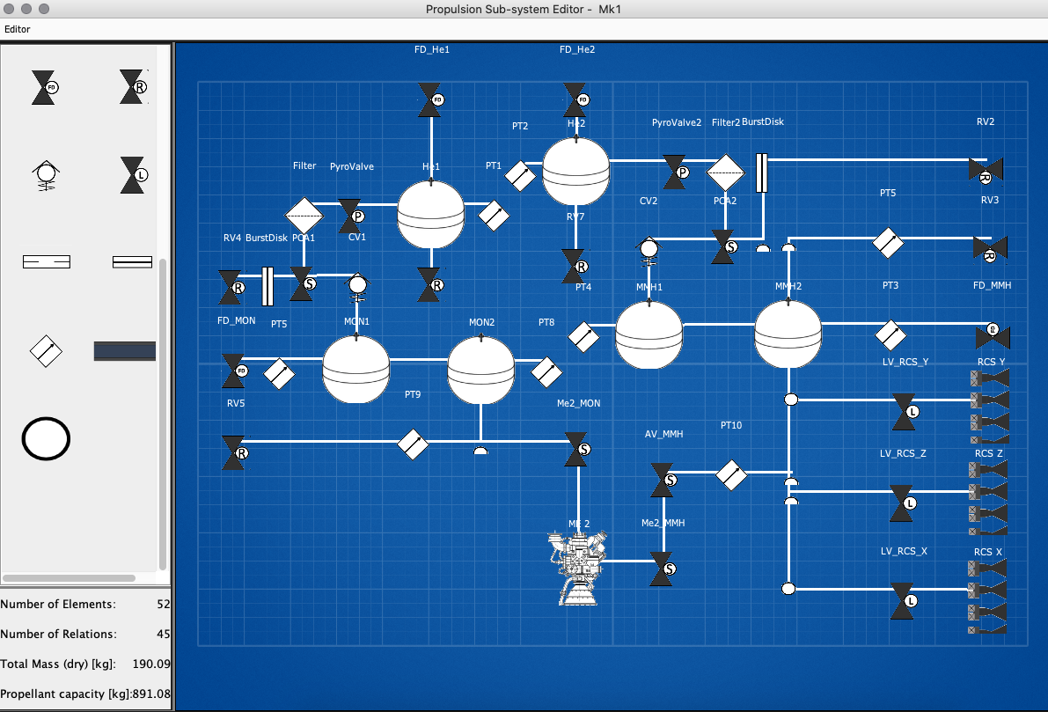Select the Filter2 diamond element
This screenshot has width=1048, height=712.
click(x=726, y=172)
